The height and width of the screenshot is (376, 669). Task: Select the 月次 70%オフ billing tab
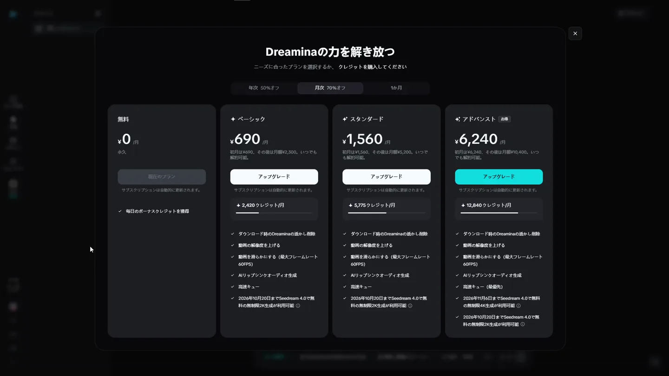[330, 88]
